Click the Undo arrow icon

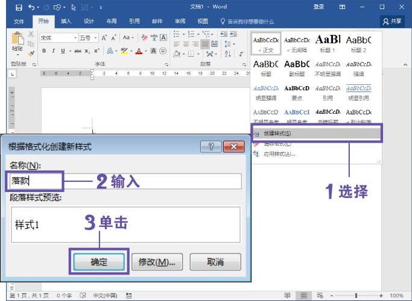pos(31,7)
